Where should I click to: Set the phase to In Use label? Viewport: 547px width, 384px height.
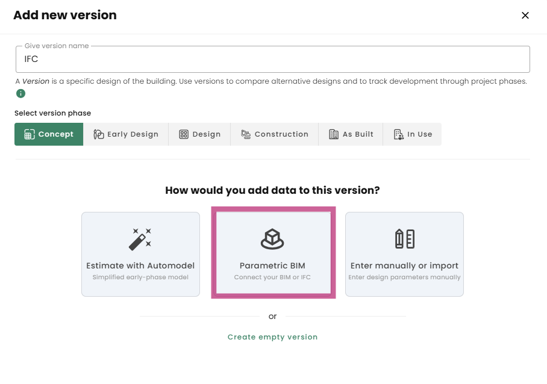(419, 134)
